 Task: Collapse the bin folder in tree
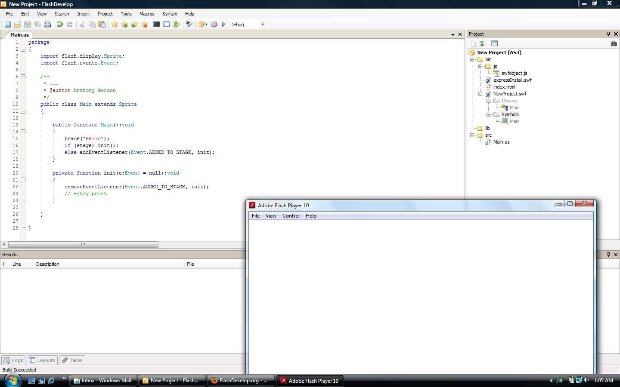(x=472, y=59)
